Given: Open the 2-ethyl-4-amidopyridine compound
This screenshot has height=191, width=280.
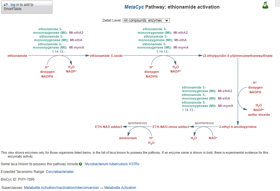Looking at the screenshot, I should [x=238, y=127].
